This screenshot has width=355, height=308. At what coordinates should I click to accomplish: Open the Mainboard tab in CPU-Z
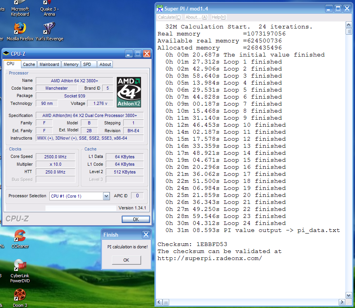49,64
